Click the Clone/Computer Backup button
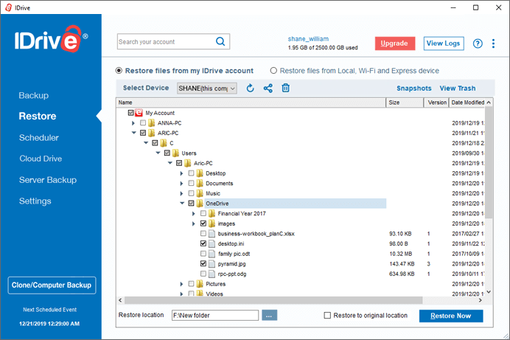510x340 pixels. coord(52,285)
